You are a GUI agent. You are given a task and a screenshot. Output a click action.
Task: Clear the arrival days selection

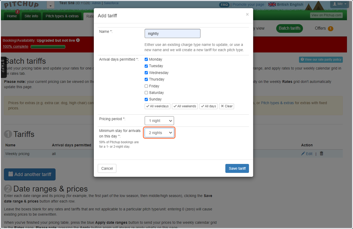227,106
